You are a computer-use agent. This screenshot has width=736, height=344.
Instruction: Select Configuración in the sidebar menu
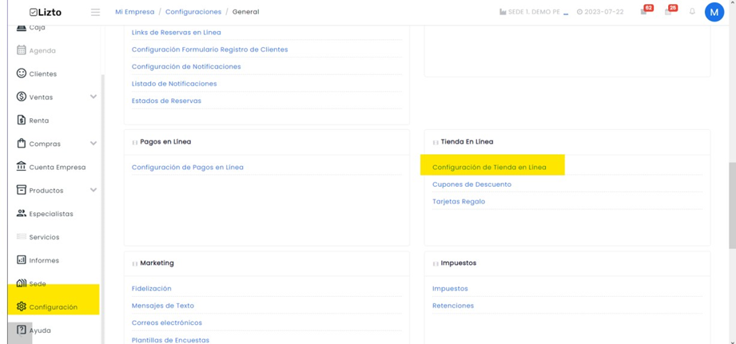point(54,307)
